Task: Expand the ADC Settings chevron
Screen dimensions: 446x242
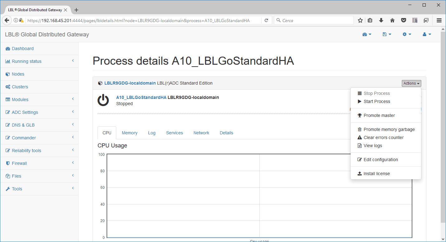Action: tap(73, 112)
